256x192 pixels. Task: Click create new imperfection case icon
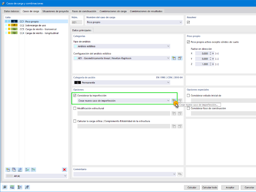tap(174, 101)
